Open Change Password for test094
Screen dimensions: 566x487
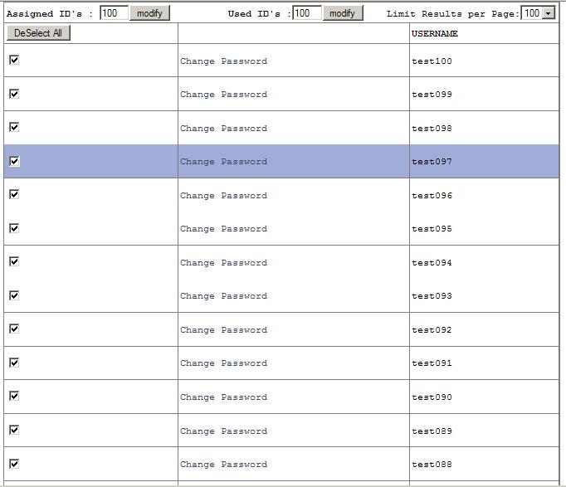[x=224, y=262]
